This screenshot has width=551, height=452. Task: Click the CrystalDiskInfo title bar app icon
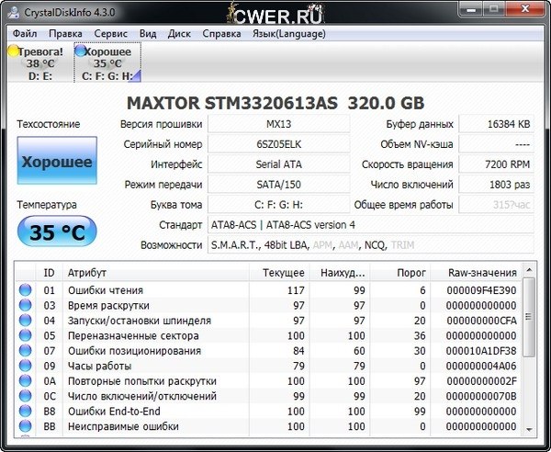click(14, 12)
